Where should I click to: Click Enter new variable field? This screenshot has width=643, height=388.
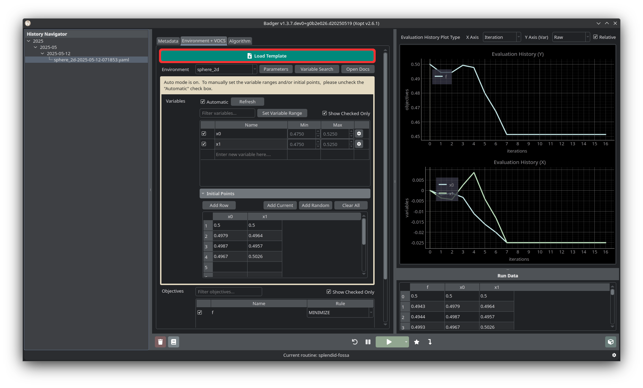(251, 154)
